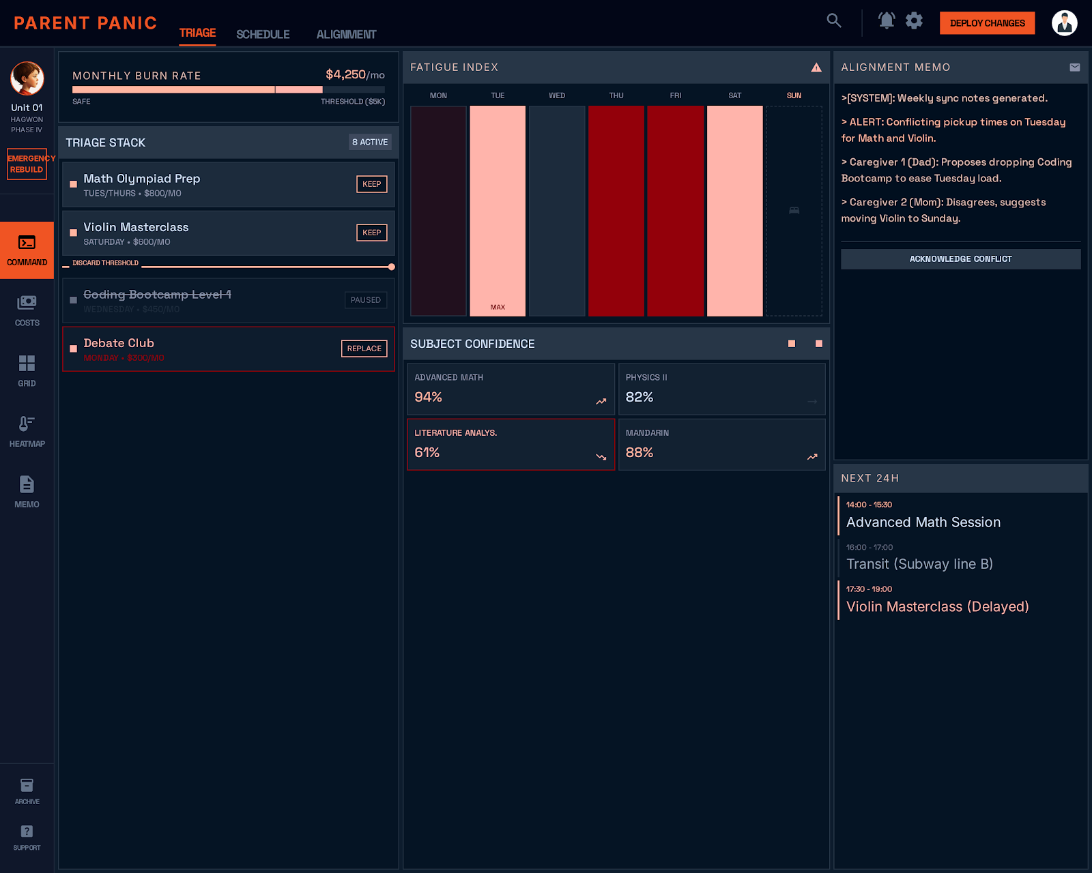Expand the Mandarin confidence card

point(721,445)
